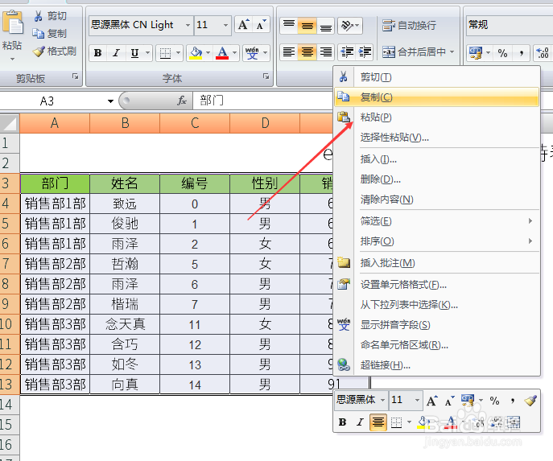Image resolution: width=553 pixels, height=461 pixels.
Task: Click Merge and Center (合并后居中) button
Action: (414, 52)
